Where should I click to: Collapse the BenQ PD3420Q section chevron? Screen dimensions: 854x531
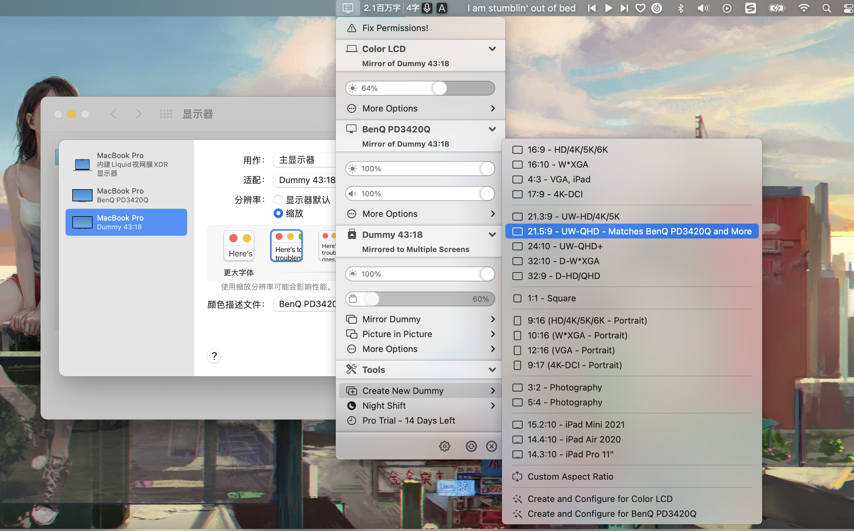pyautogui.click(x=492, y=129)
